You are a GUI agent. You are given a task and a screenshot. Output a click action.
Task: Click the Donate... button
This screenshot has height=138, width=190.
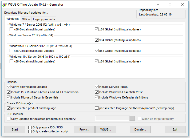coord(140,129)
